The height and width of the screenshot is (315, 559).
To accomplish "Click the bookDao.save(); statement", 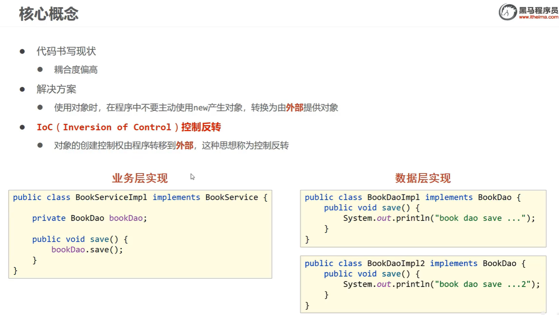I will coord(87,250).
